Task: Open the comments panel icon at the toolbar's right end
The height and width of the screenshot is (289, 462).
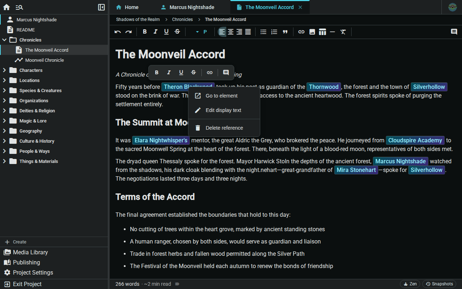Action: point(454,32)
